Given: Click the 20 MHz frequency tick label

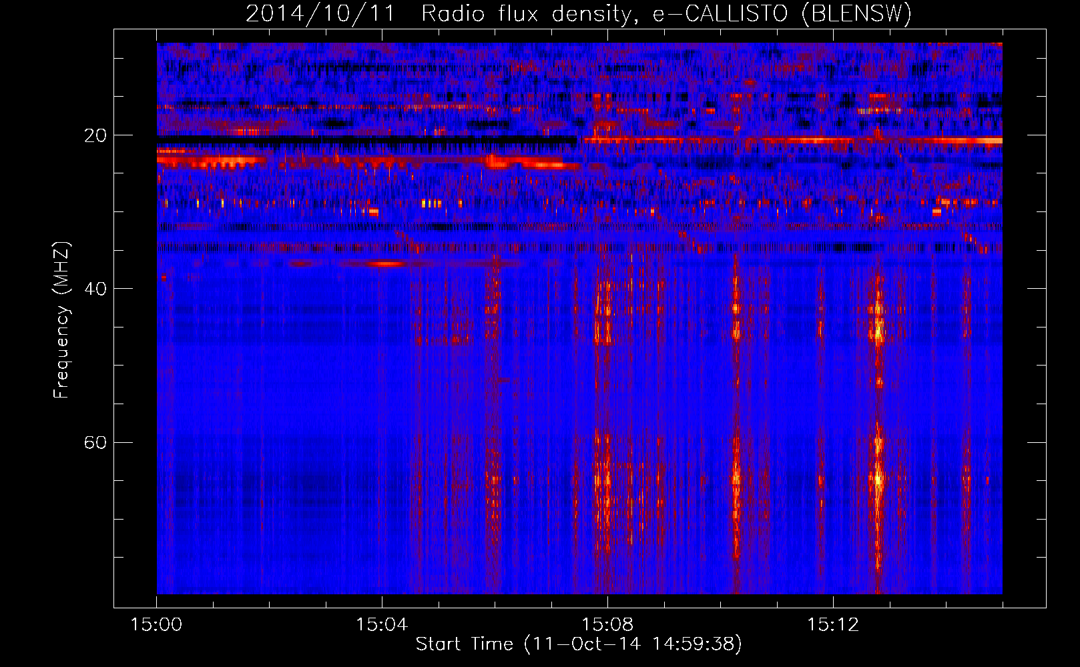Looking at the screenshot, I should click(95, 135).
